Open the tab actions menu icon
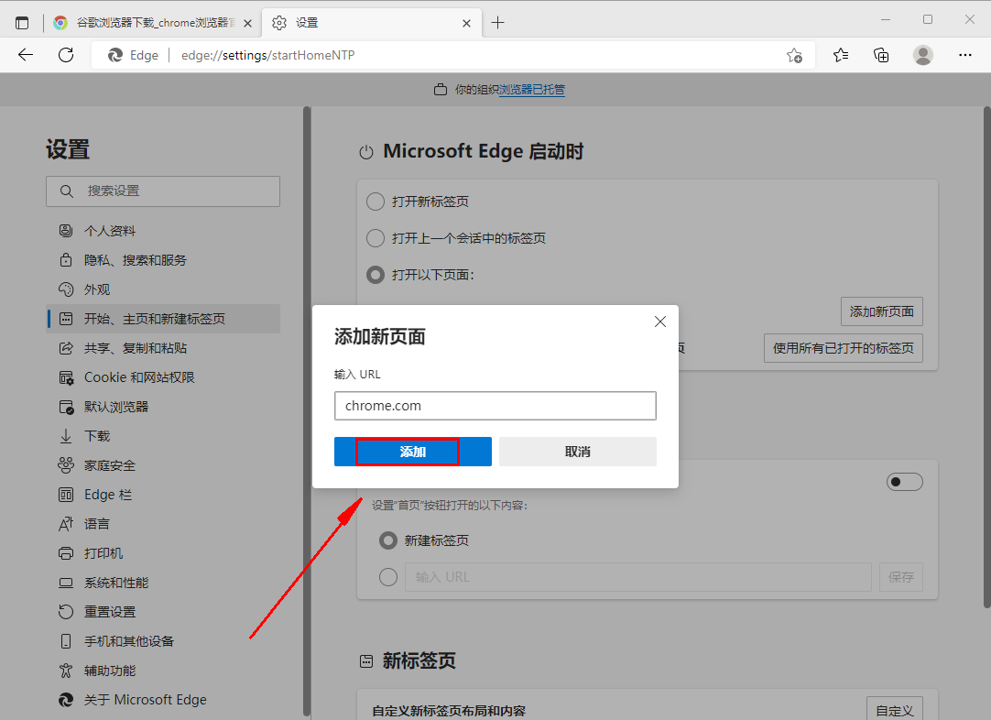 coord(22,23)
